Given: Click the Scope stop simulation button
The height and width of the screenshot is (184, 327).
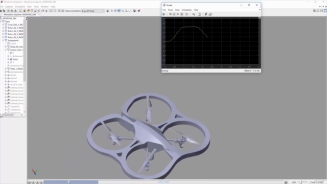Looking at the screenshot, I should [x=182, y=14].
